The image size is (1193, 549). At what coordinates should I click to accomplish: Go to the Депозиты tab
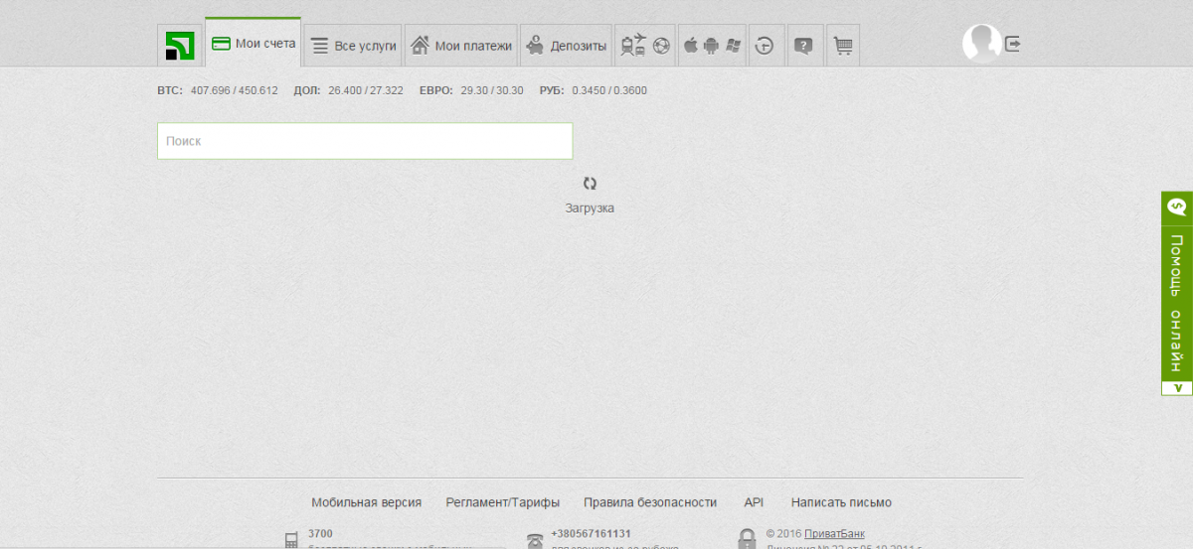coord(566,46)
